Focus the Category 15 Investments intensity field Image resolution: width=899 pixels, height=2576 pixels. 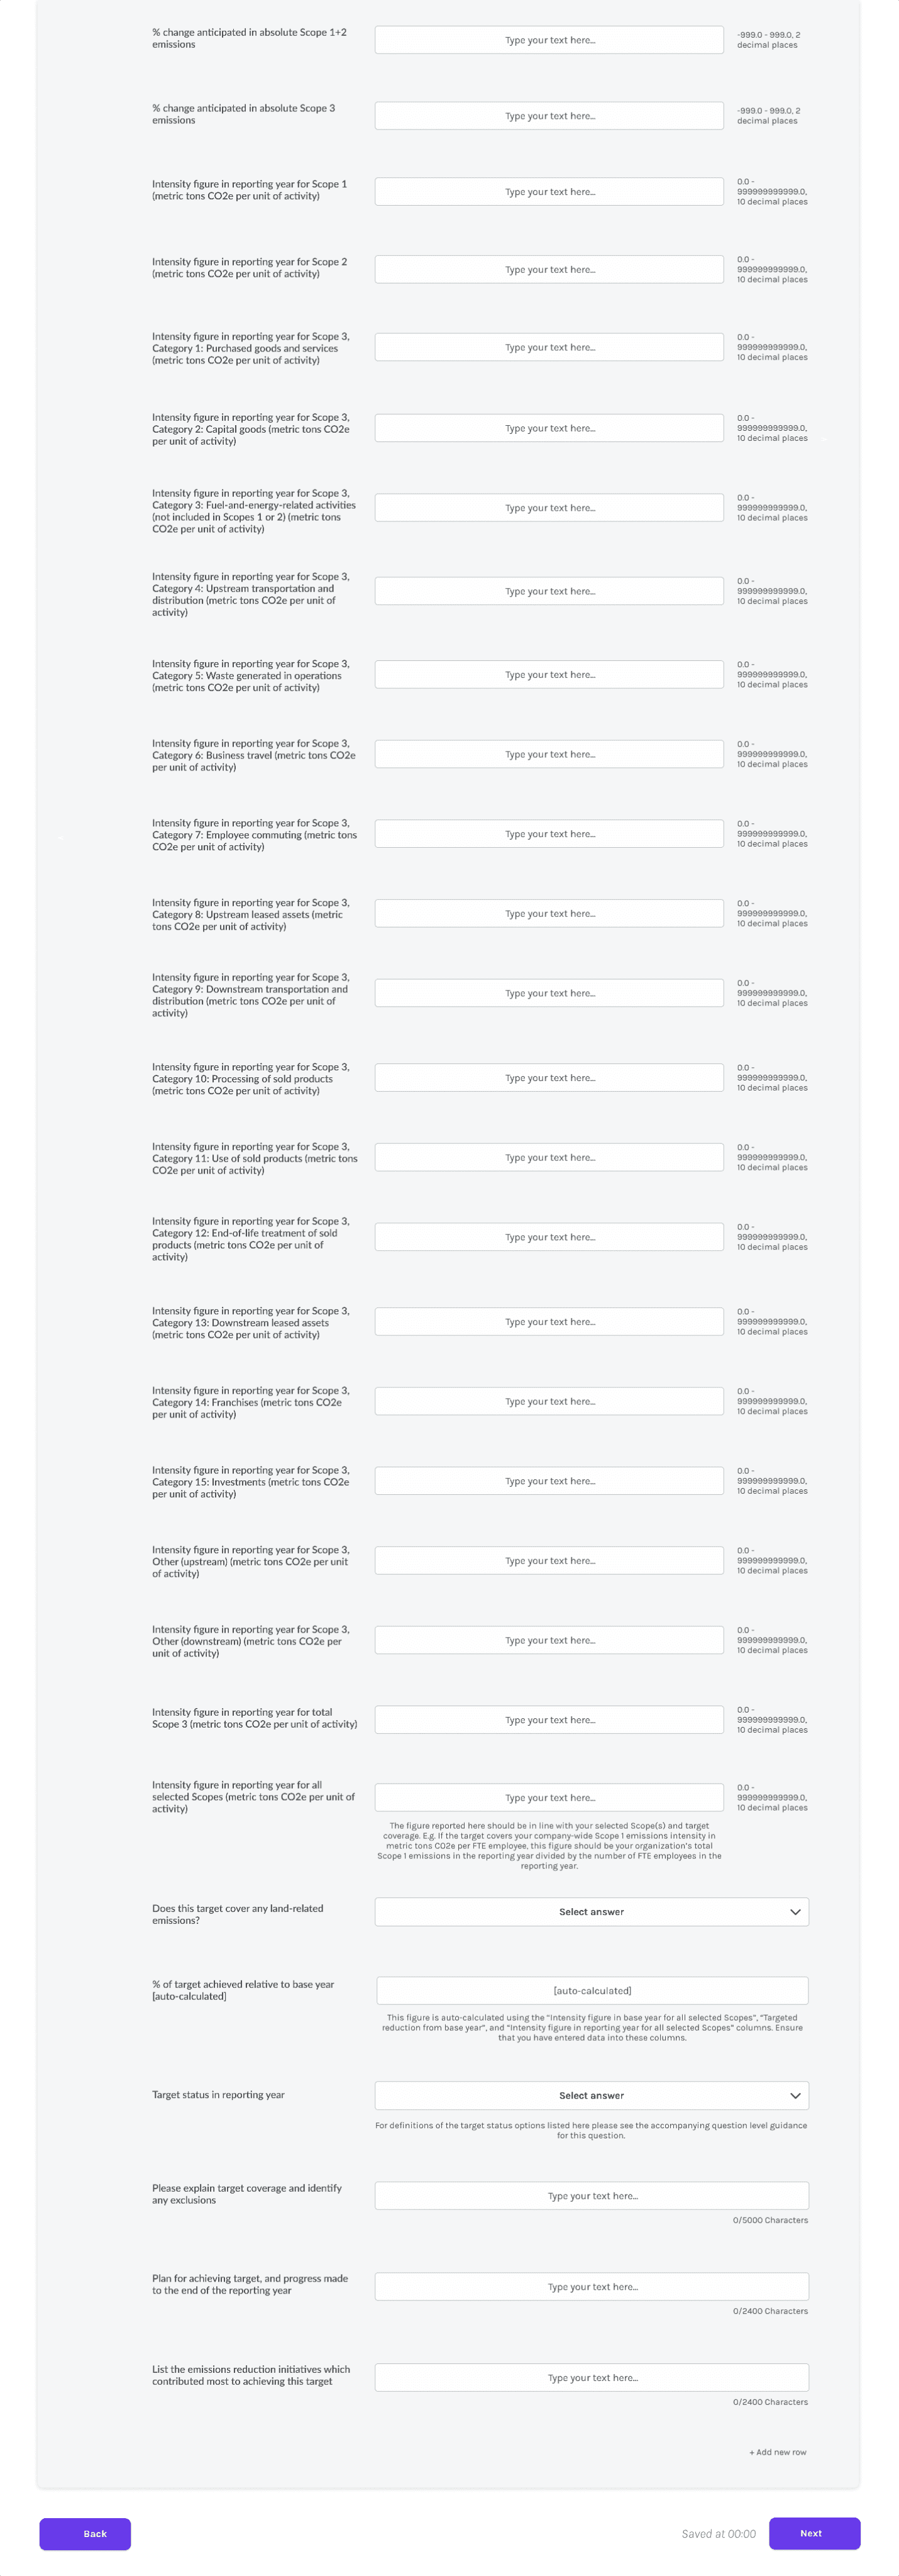(549, 1481)
